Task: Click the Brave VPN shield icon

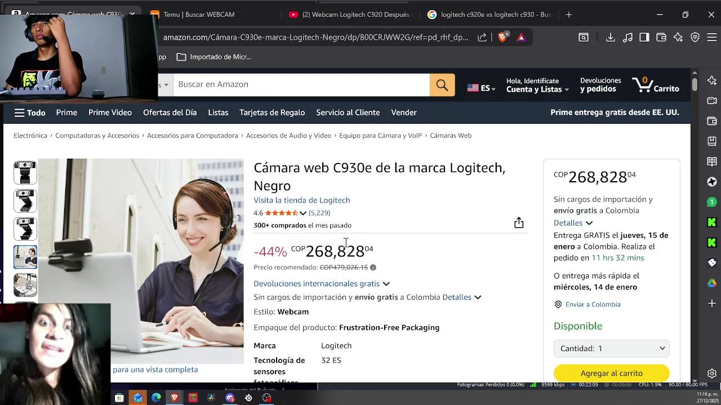Action: (695, 37)
